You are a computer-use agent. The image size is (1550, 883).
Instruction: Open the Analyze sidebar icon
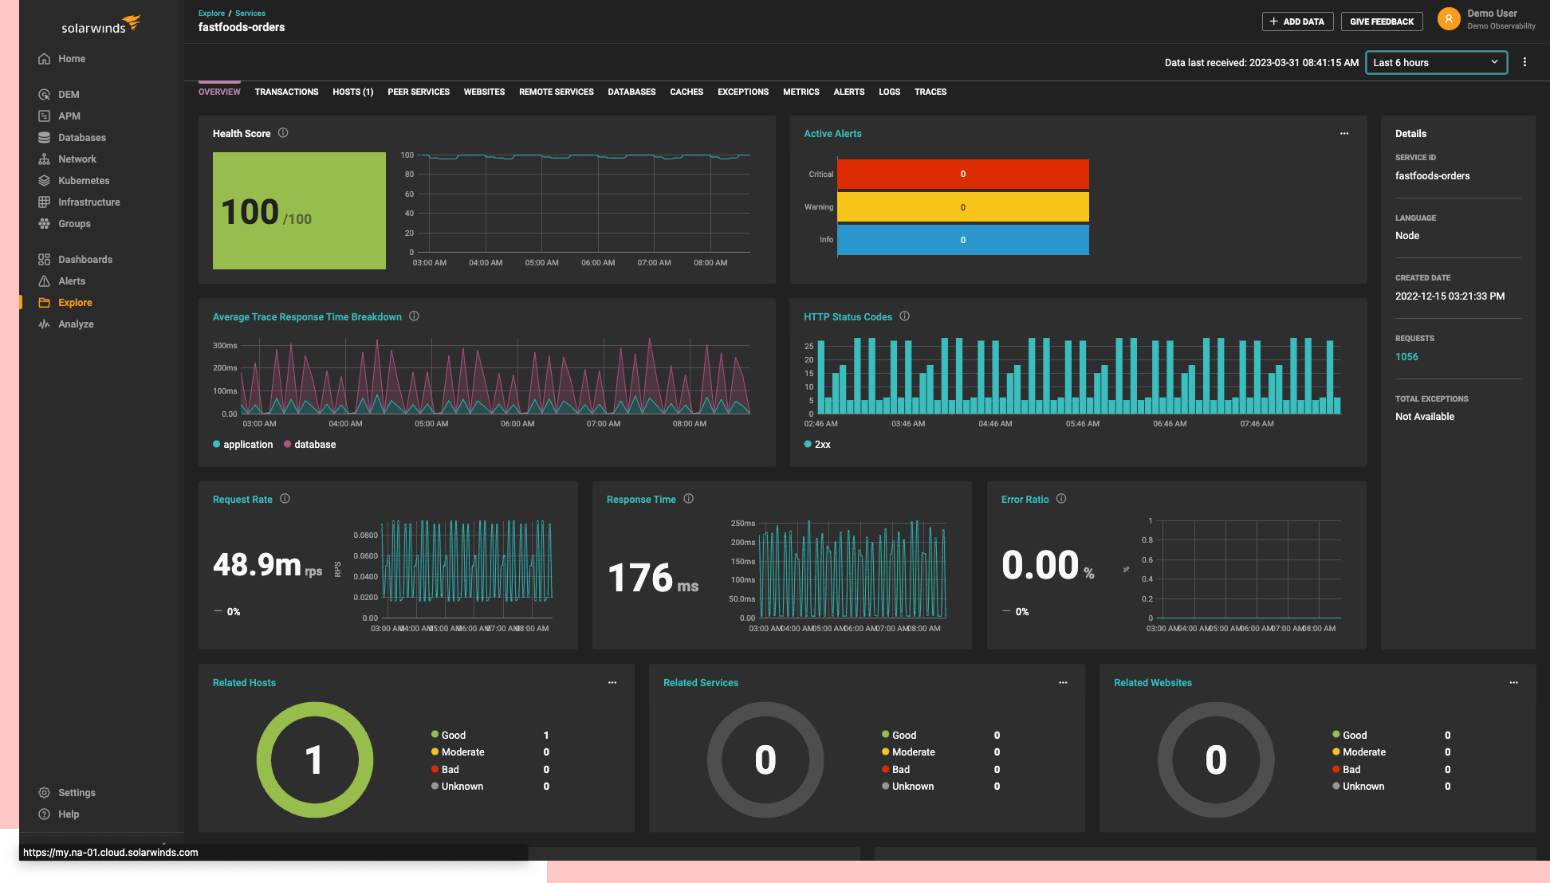pyautogui.click(x=45, y=324)
